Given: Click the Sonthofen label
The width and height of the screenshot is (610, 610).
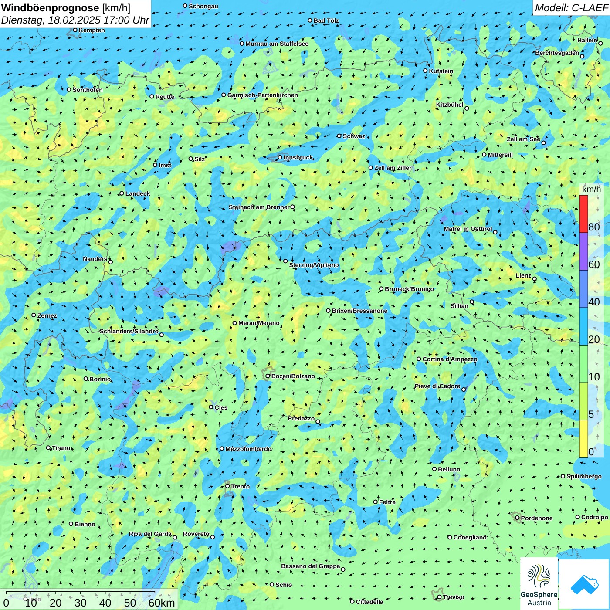Looking at the screenshot, I should coord(88,90).
